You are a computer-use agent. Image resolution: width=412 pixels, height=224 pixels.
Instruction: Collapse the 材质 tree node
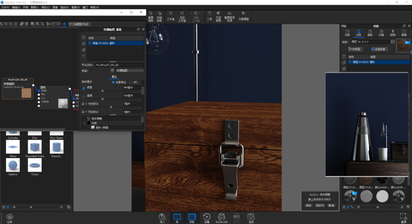[x=84, y=123]
